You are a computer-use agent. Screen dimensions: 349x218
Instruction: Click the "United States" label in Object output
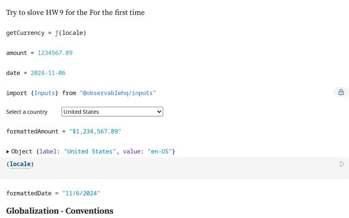pyautogui.click(x=89, y=151)
